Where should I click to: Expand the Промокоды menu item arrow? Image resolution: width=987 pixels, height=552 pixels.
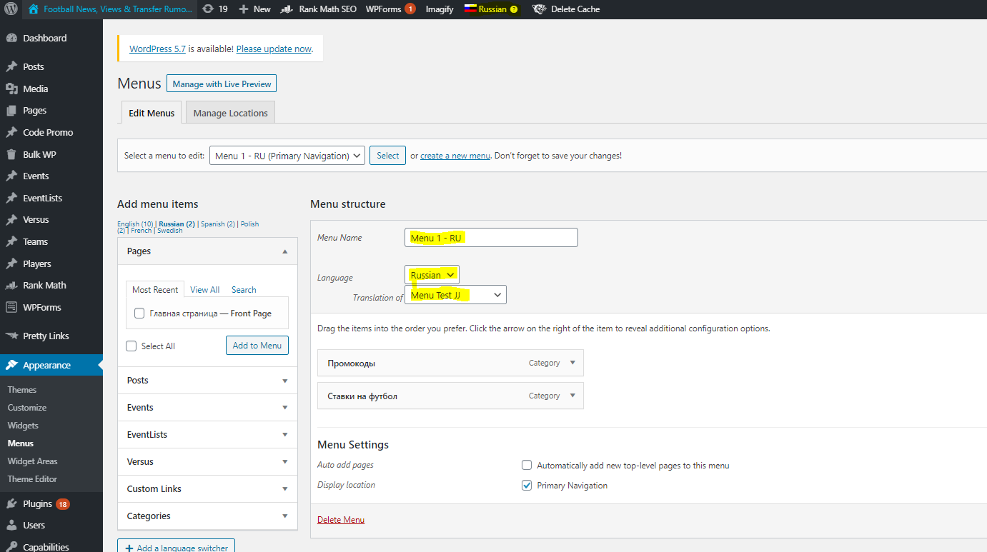pos(572,363)
